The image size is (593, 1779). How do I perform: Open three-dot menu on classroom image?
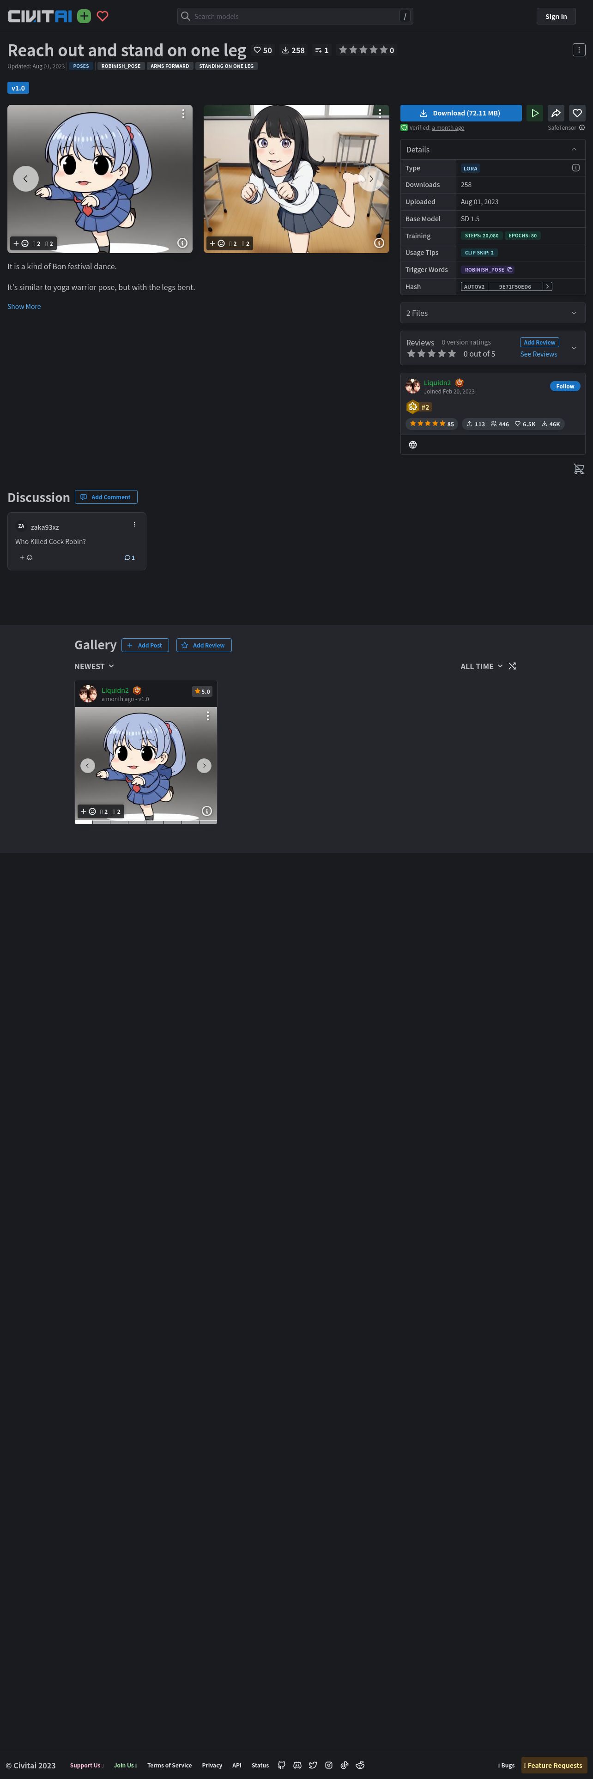(380, 113)
